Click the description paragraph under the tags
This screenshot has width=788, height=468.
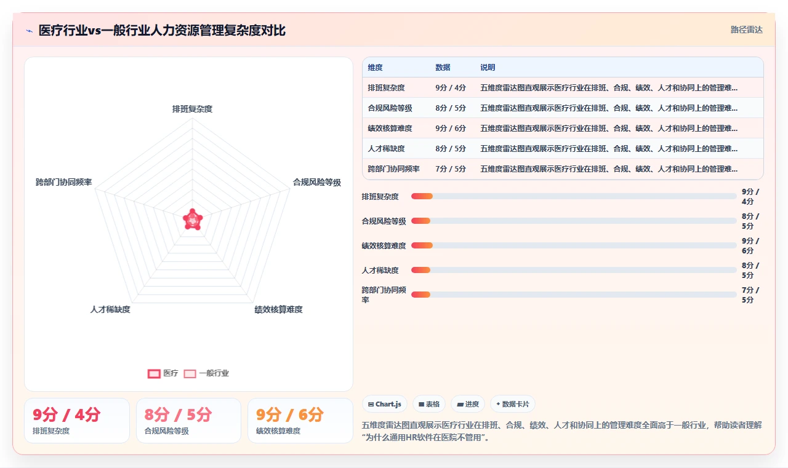pos(562,431)
